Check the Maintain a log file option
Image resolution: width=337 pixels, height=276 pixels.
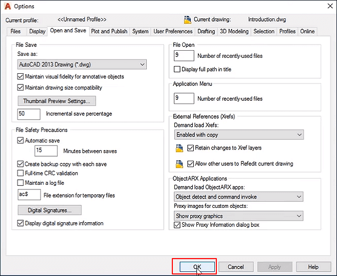tap(21, 183)
